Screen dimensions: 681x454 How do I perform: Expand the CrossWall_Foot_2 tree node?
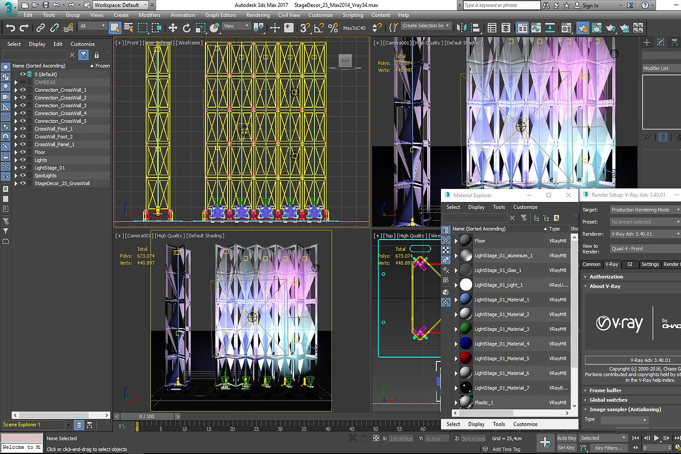(x=16, y=137)
